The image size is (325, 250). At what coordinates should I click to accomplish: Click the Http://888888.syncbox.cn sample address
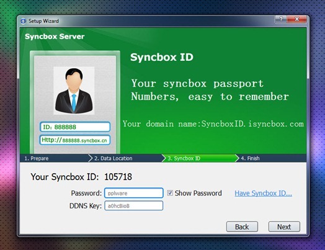click(x=75, y=140)
